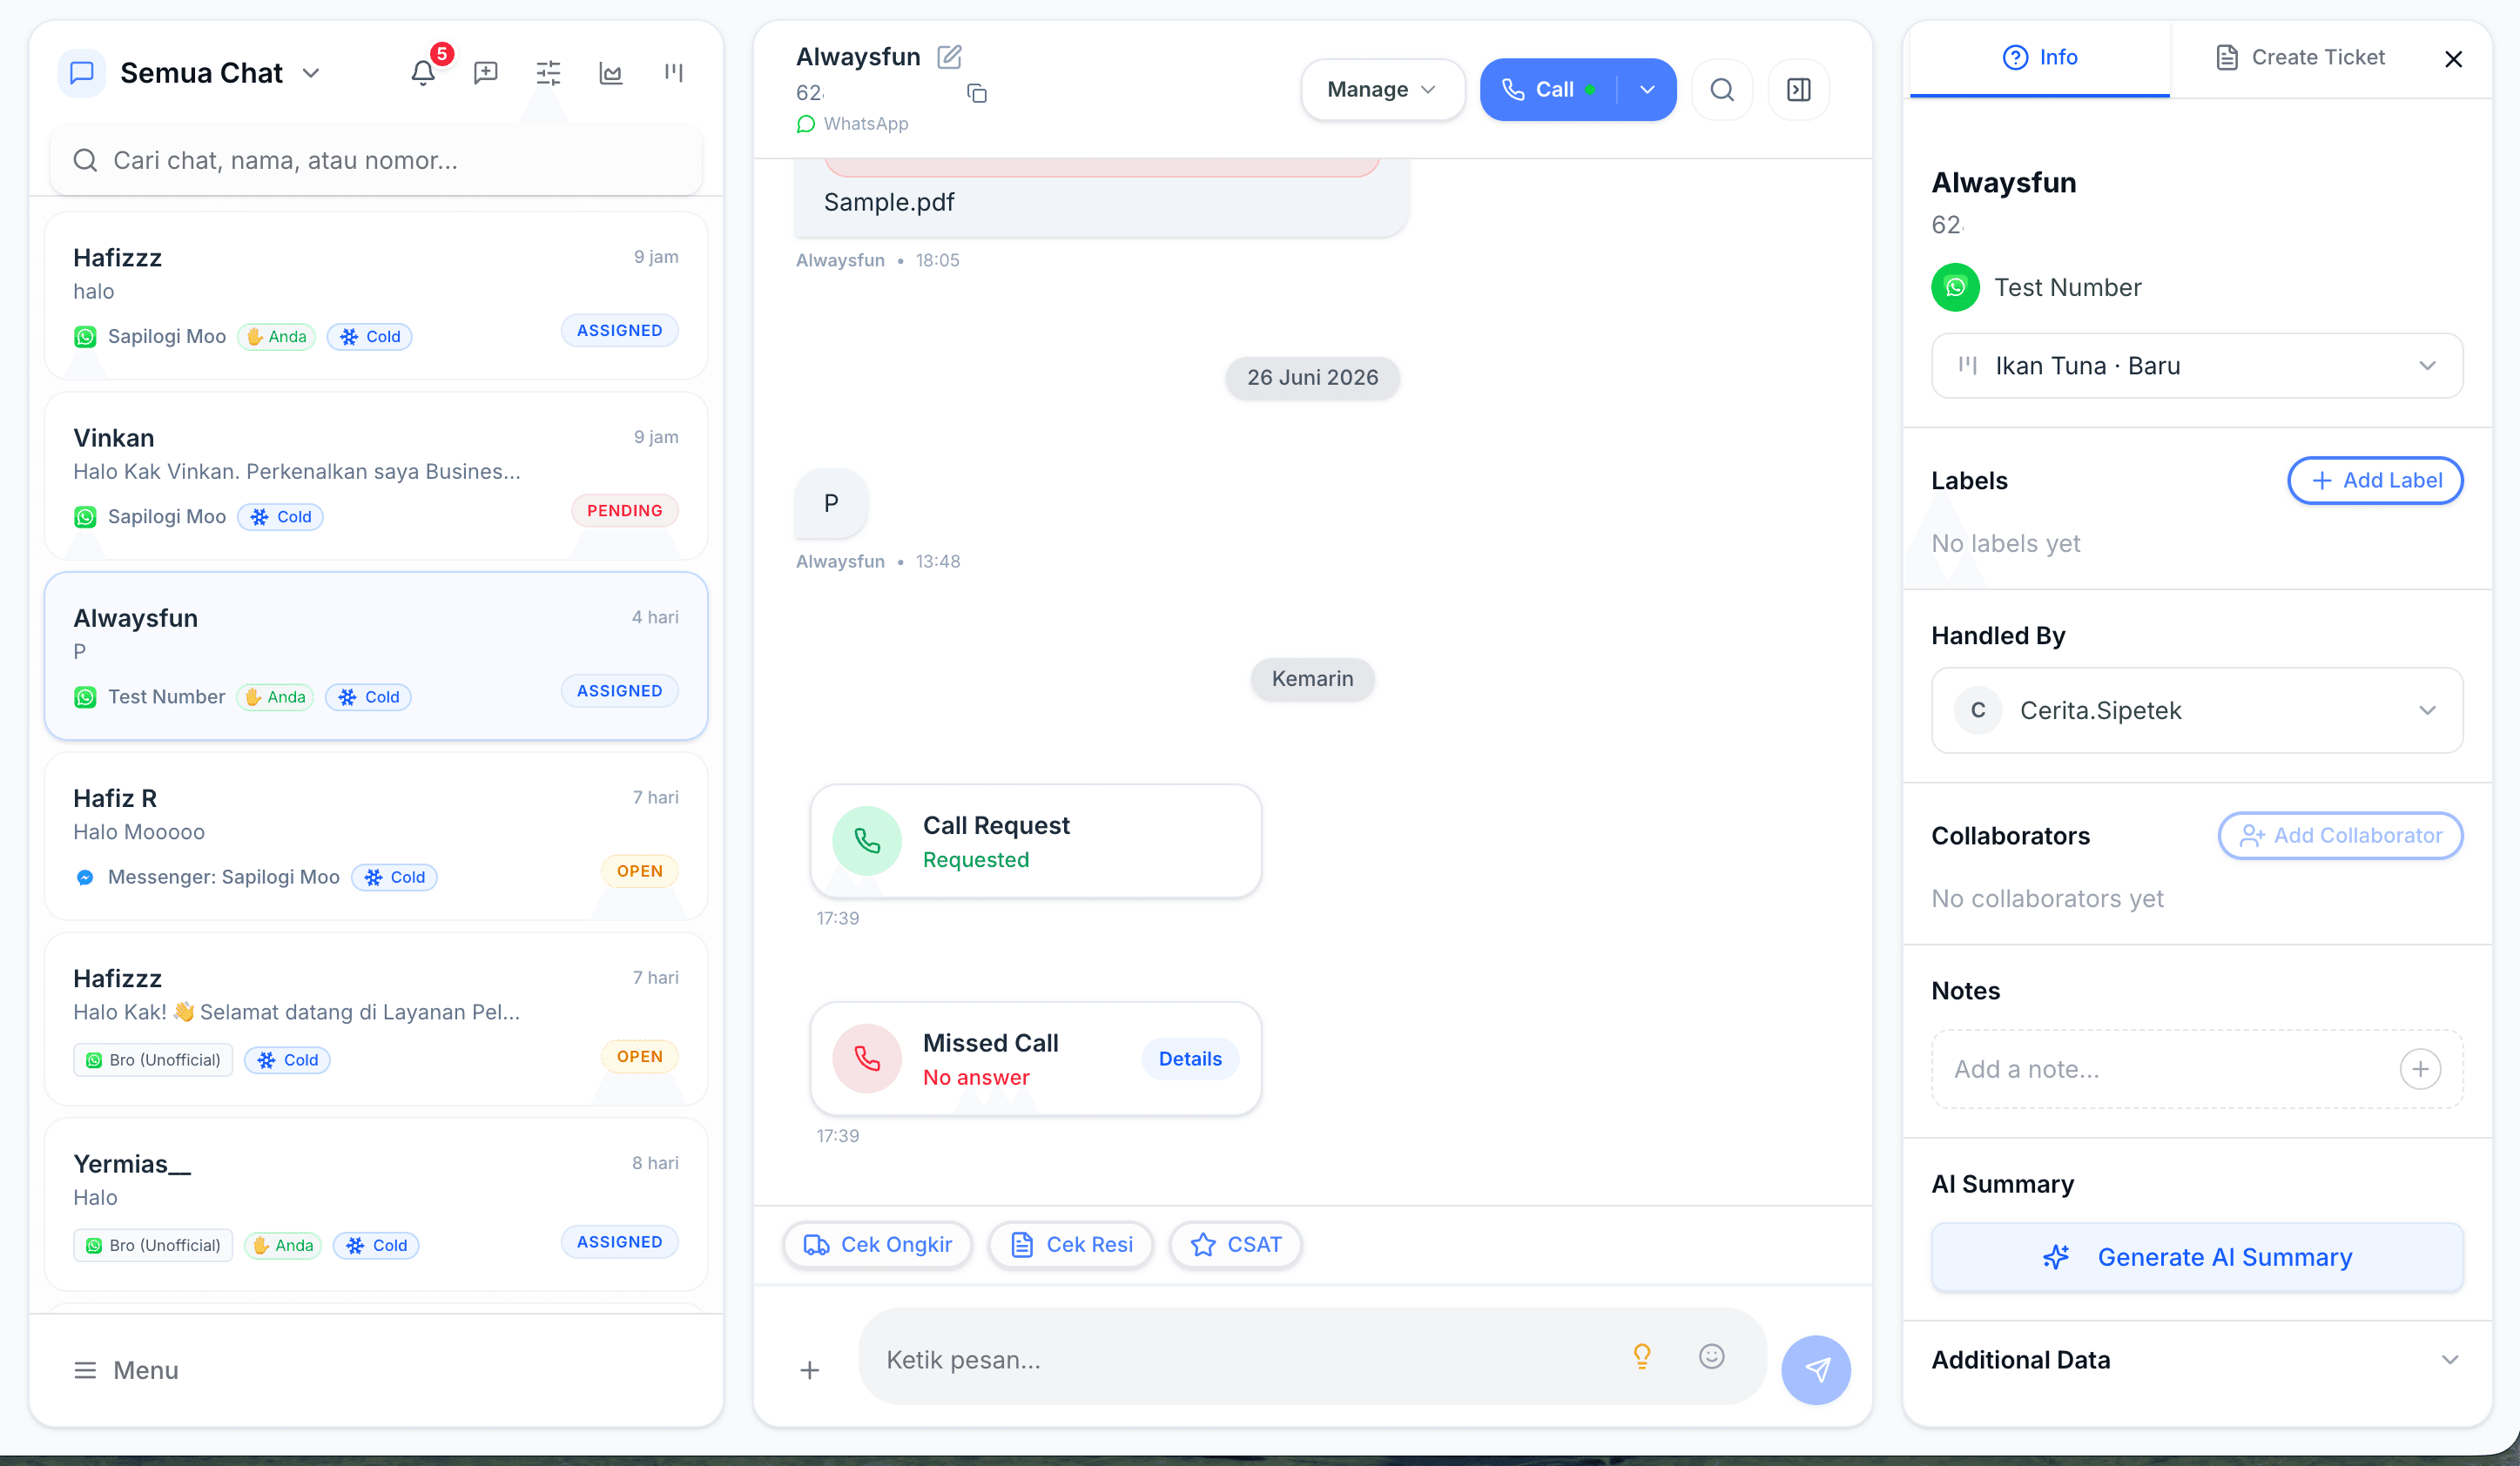Click the 26 Juni 2026 date separator
The height and width of the screenshot is (1466, 2520).
[x=1312, y=378]
